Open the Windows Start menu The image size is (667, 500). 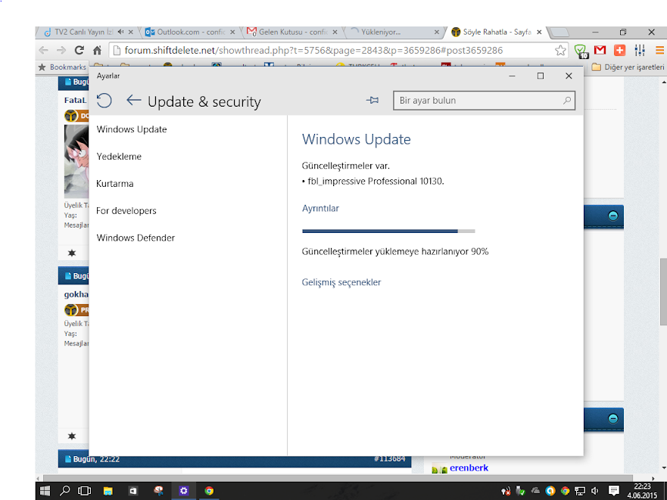[x=45, y=491]
